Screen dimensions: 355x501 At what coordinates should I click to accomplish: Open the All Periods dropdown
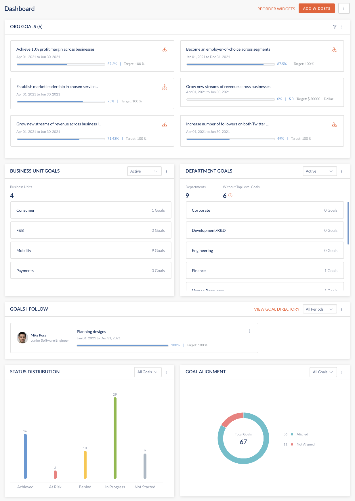click(320, 309)
